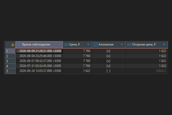Screen dimensions: 172x115
Task: Select the 7 760 price in row 4
Action: [x=77, y=66]
